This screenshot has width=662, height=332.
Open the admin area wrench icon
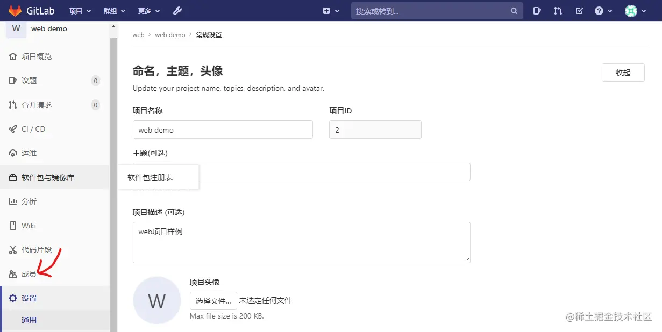coord(177,11)
